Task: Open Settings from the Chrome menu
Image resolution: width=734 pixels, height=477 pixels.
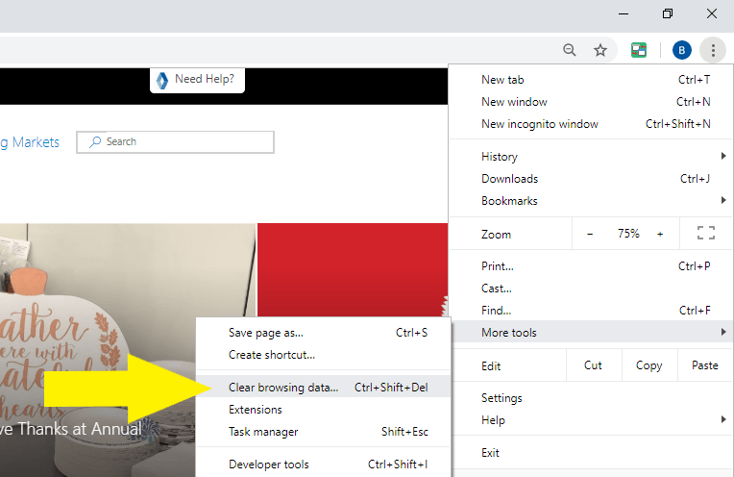Action: 591,398
